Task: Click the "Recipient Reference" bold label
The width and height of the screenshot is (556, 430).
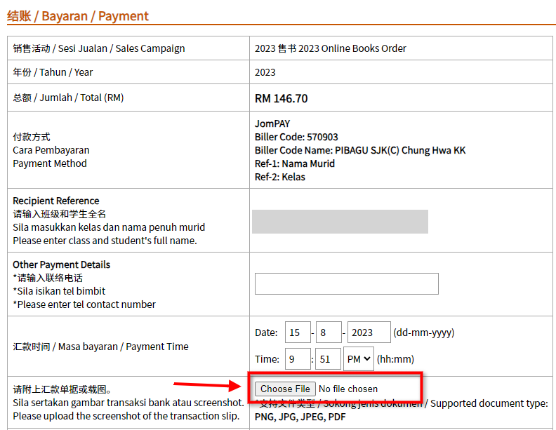Action: (x=56, y=201)
